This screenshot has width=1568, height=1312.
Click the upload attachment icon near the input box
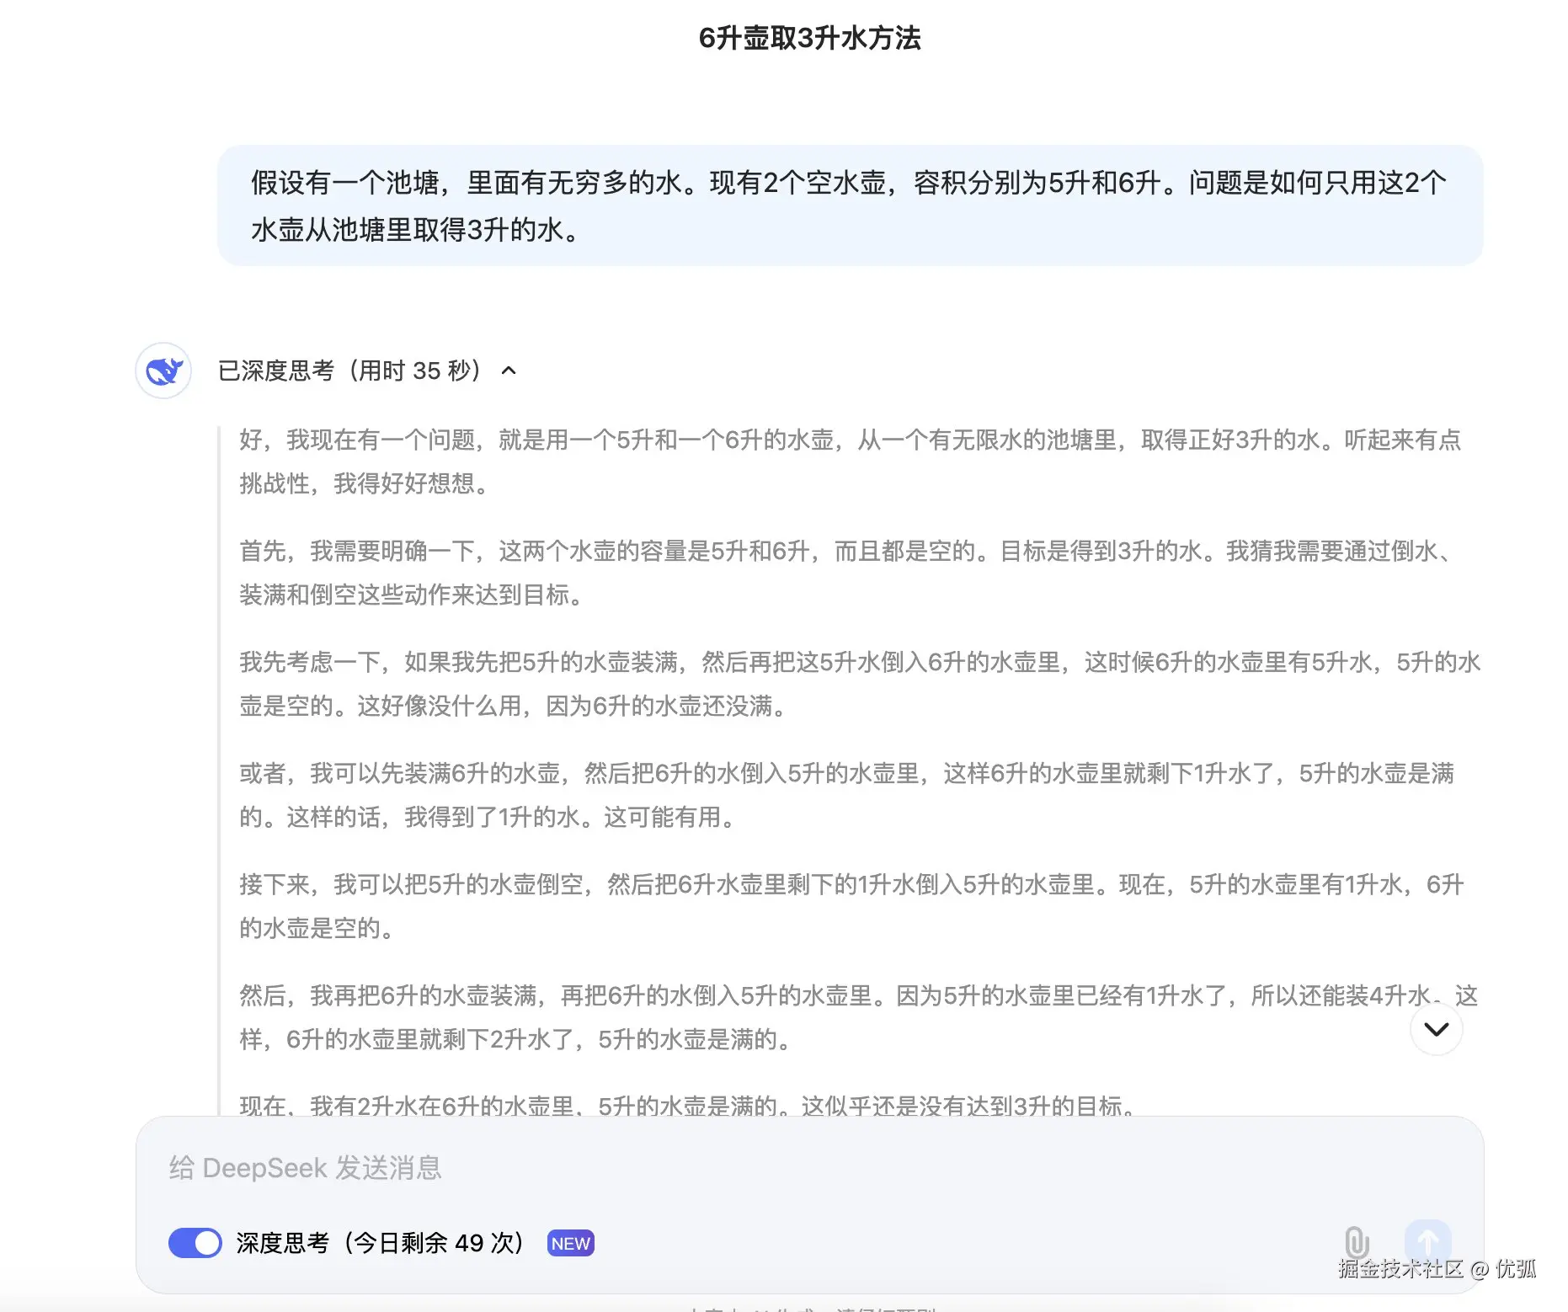[1356, 1242]
